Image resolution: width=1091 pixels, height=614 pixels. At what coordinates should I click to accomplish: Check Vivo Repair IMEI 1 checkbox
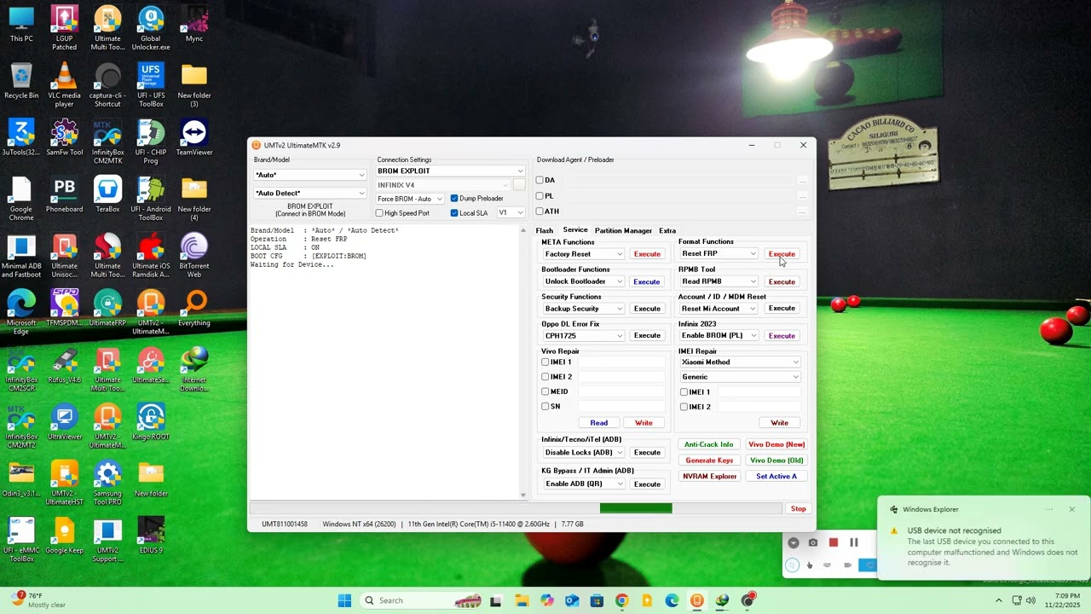(x=545, y=362)
